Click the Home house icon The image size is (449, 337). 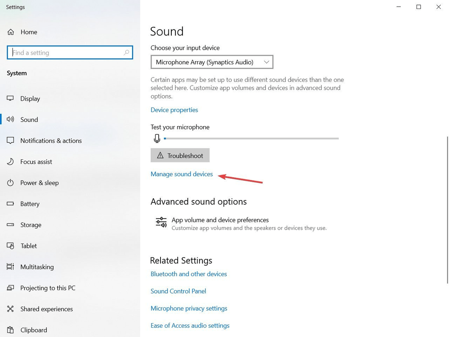click(11, 32)
